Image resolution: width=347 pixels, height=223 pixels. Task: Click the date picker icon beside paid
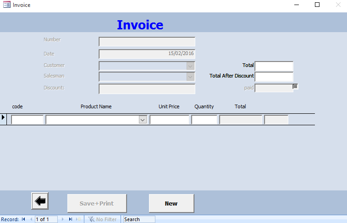(296, 86)
